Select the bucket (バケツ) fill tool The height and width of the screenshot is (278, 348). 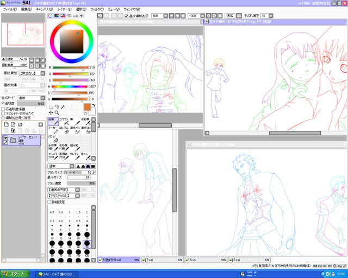(x=53, y=139)
